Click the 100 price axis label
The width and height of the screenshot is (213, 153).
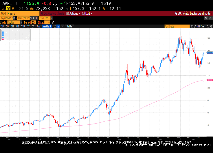click(209, 88)
